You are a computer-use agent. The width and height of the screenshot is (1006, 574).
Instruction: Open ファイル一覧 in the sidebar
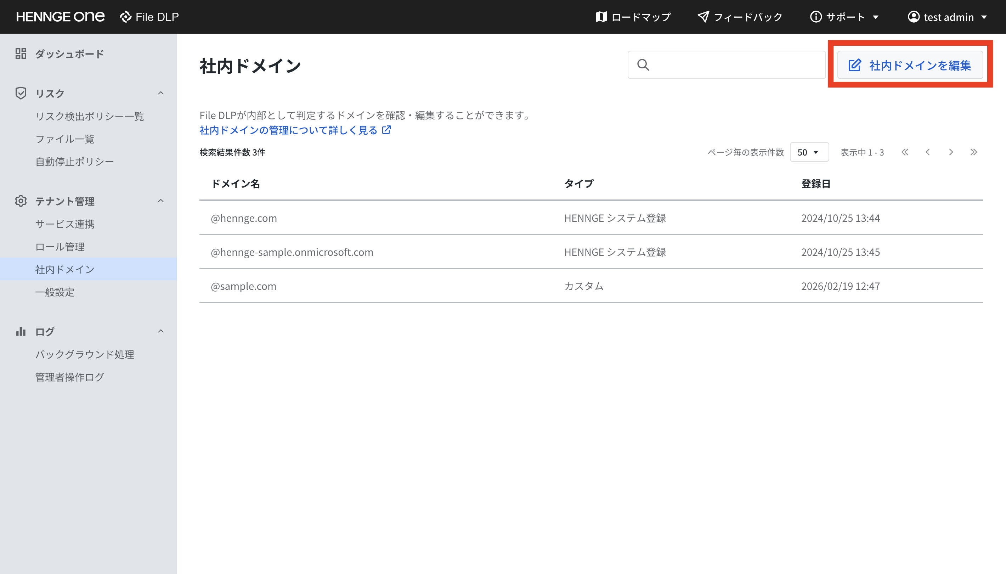click(x=65, y=139)
